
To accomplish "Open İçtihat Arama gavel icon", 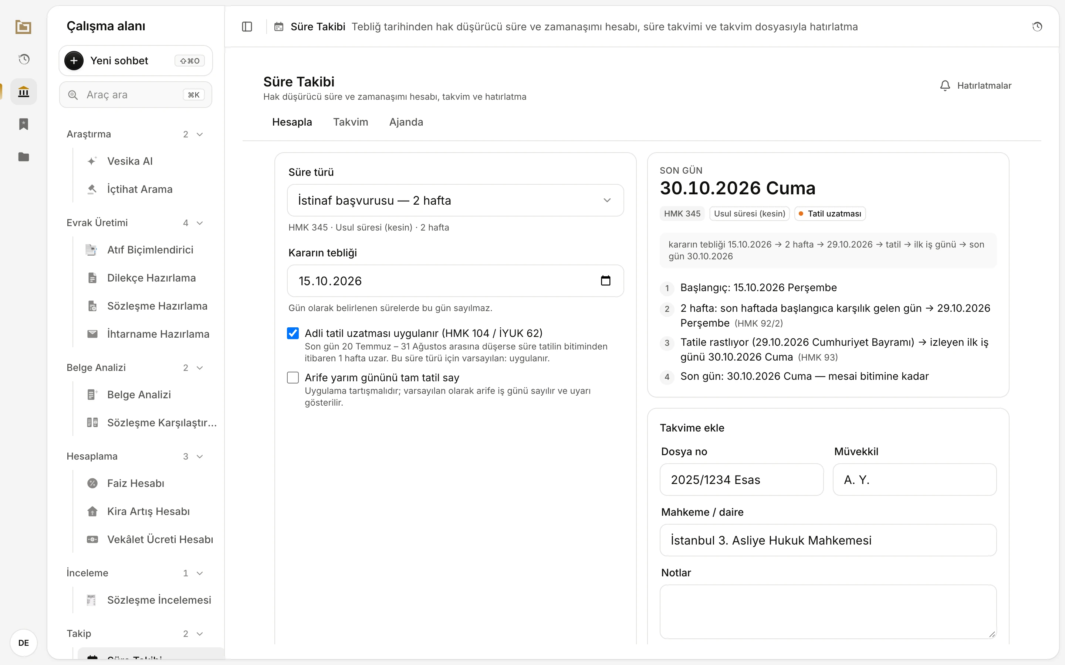I will point(92,189).
